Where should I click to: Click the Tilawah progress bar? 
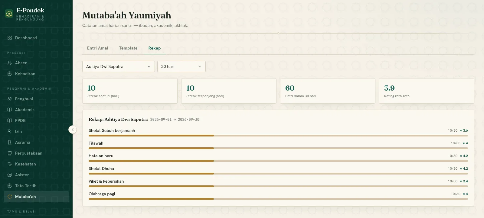click(x=278, y=148)
